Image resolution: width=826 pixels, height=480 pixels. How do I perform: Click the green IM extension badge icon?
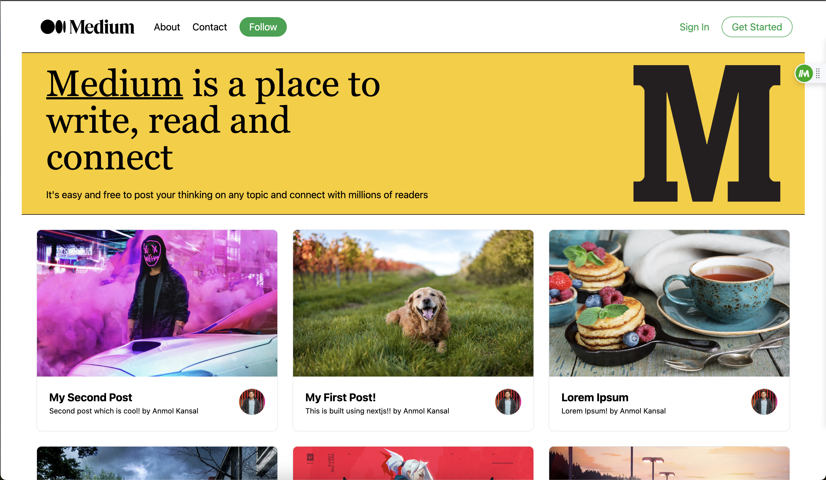click(x=803, y=74)
